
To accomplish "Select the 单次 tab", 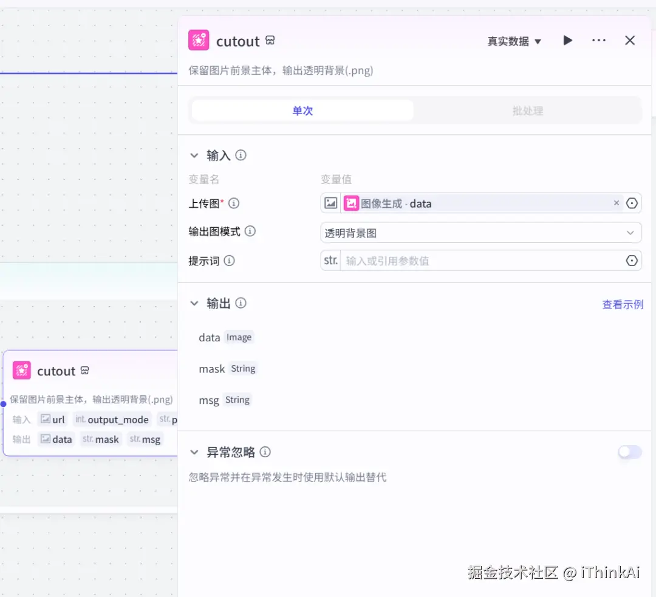I will 302,111.
